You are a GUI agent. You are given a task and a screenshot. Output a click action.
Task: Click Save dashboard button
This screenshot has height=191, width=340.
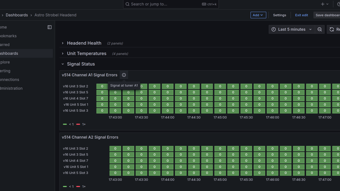pos(327,15)
